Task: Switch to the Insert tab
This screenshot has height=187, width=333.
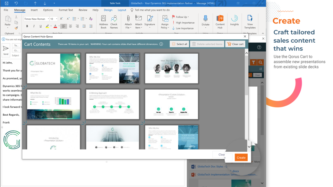Action: [x=34, y=10]
